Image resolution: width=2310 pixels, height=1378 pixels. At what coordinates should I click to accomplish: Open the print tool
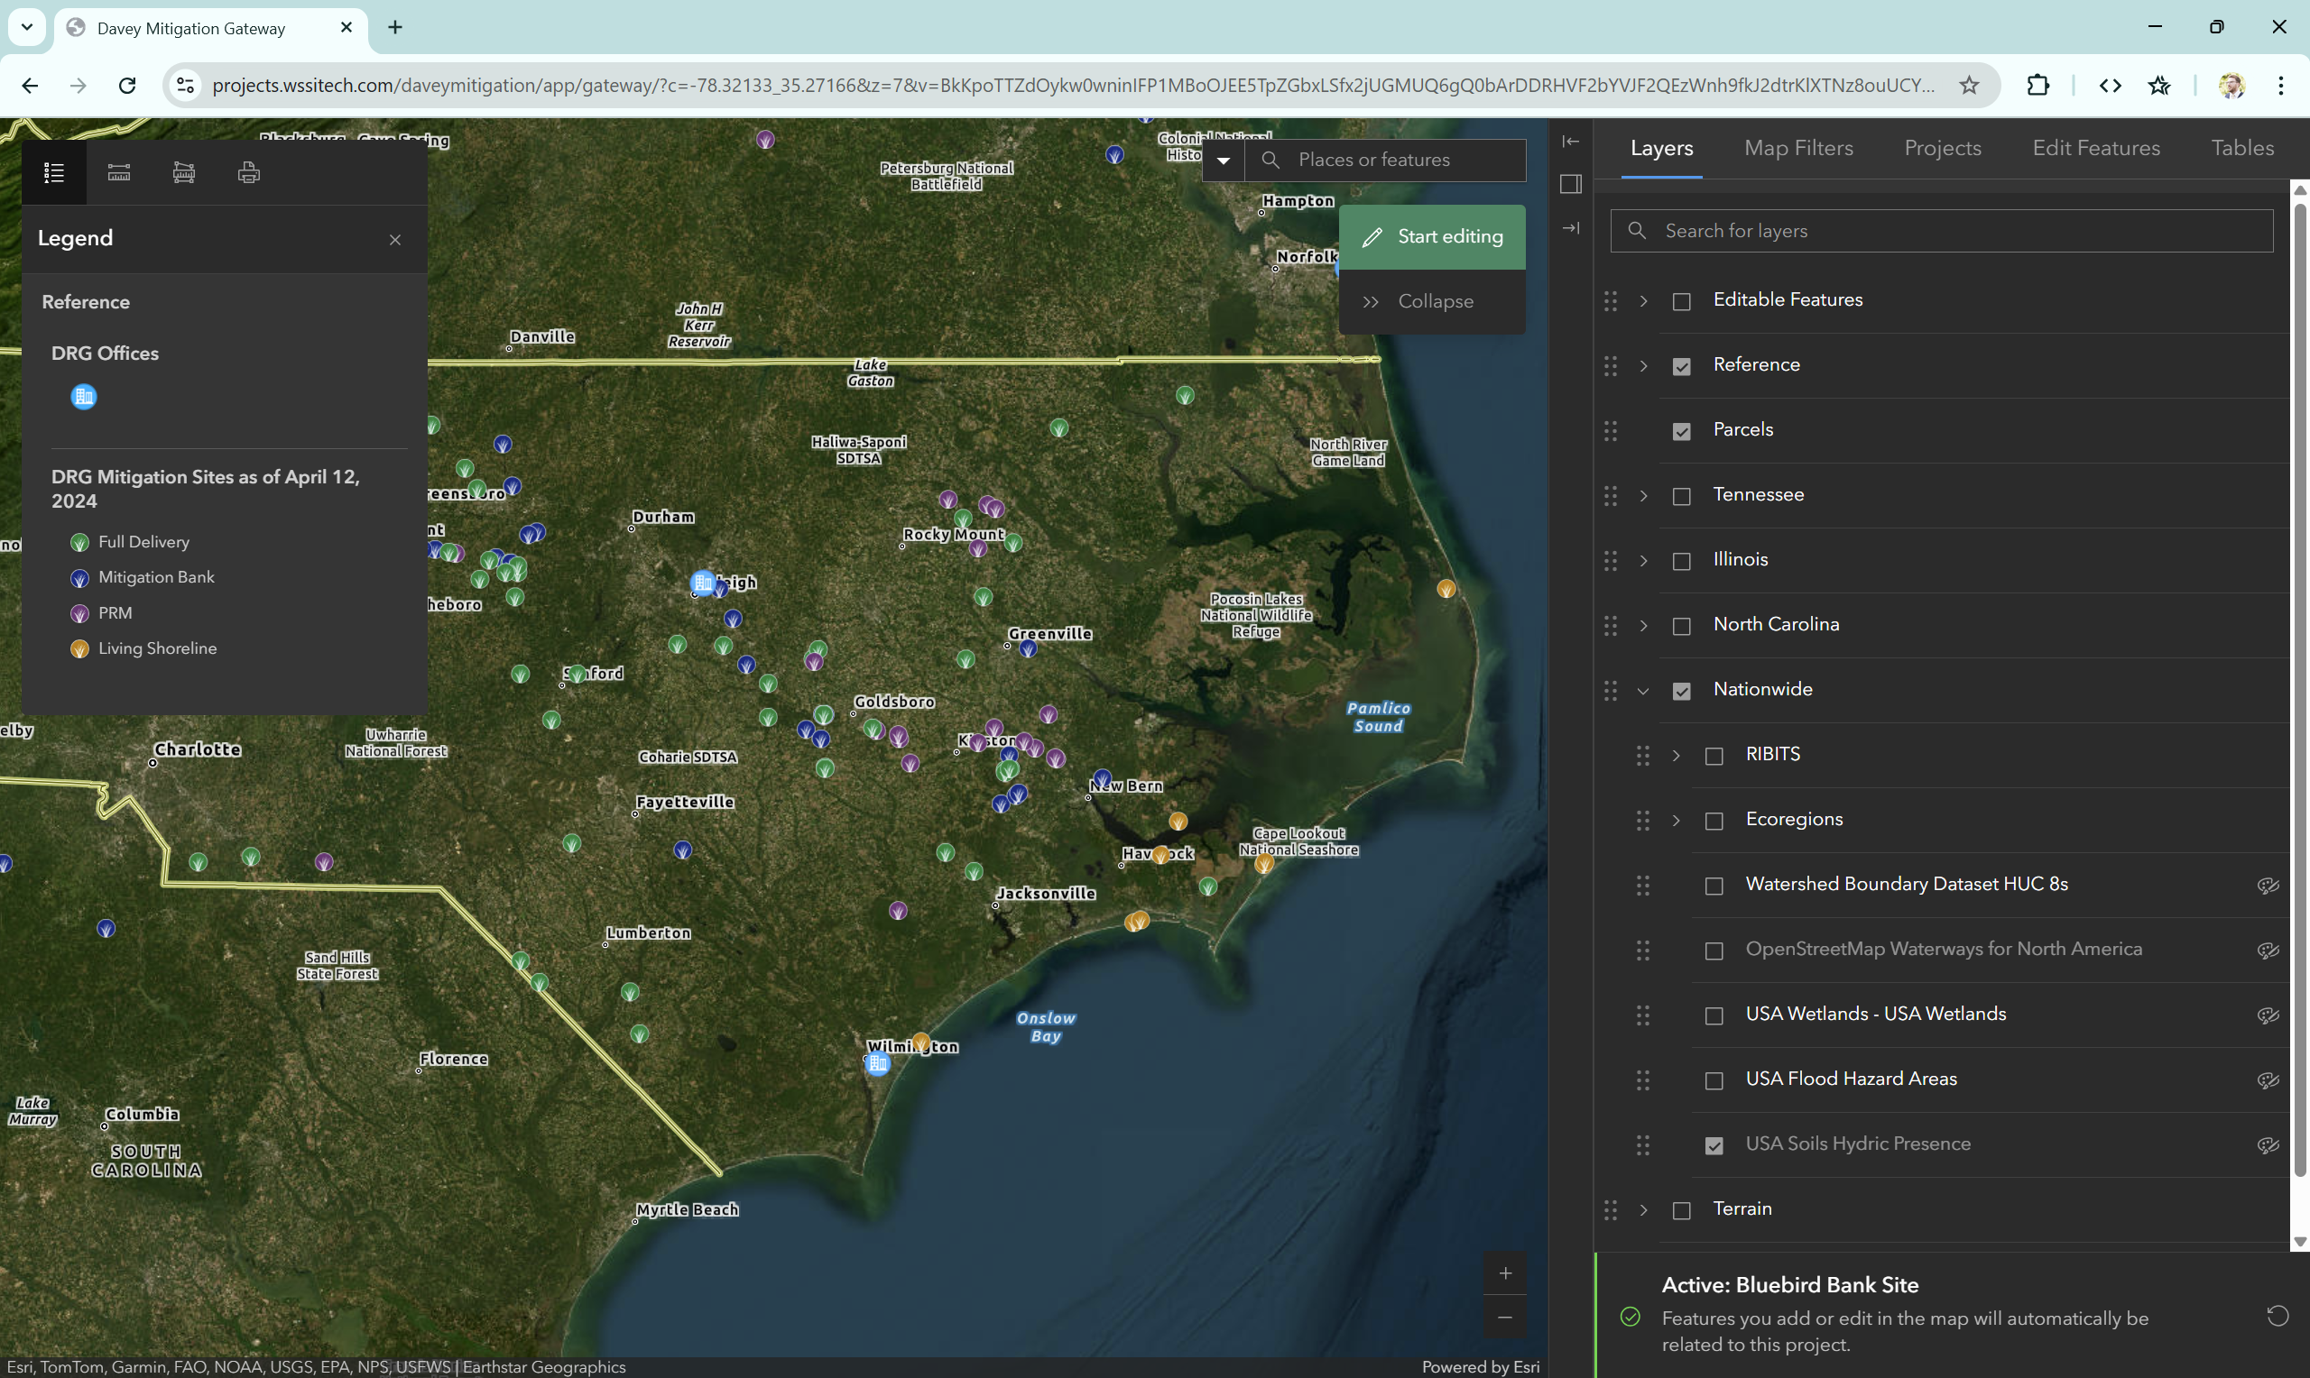click(x=249, y=171)
